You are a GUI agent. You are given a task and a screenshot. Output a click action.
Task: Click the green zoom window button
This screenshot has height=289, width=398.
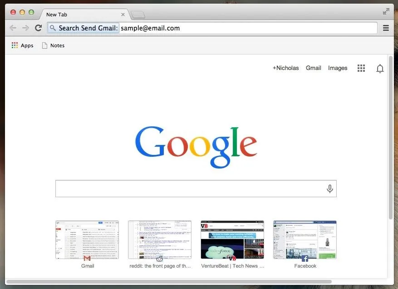31,12
